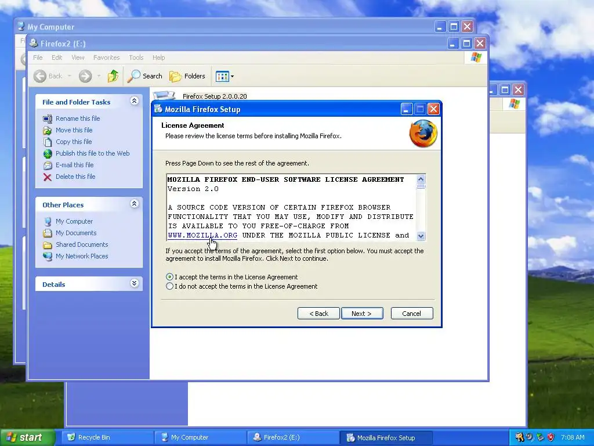This screenshot has height=446, width=594.
Task: Click the first system tray icon
Action: point(519,438)
